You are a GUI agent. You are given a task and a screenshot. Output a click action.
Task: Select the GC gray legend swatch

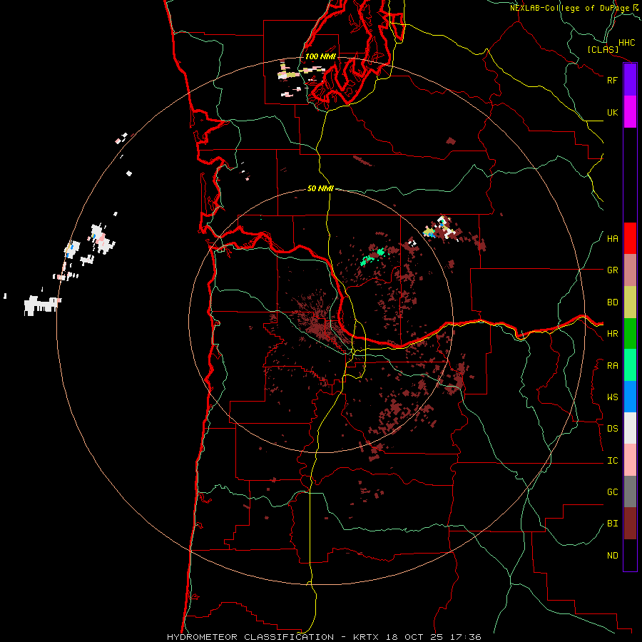pyautogui.click(x=630, y=491)
